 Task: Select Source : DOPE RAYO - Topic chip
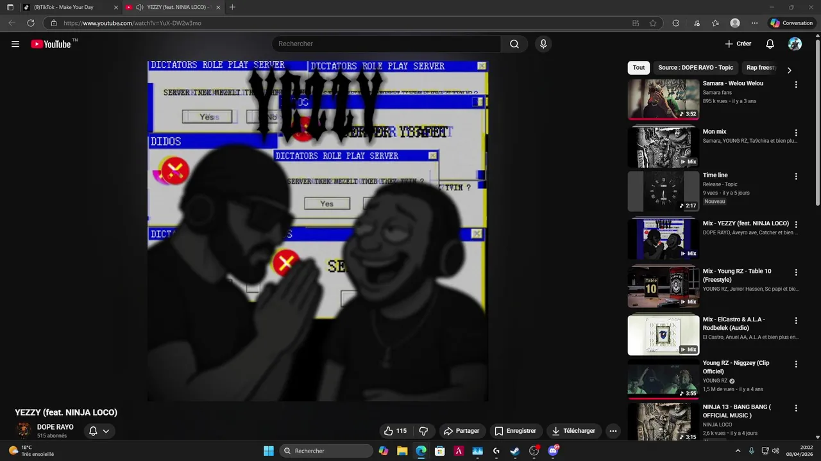pos(695,67)
